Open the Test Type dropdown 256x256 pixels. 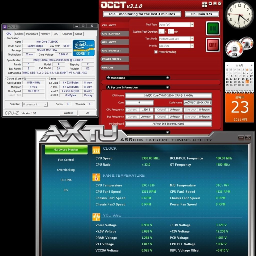point(192,25)
